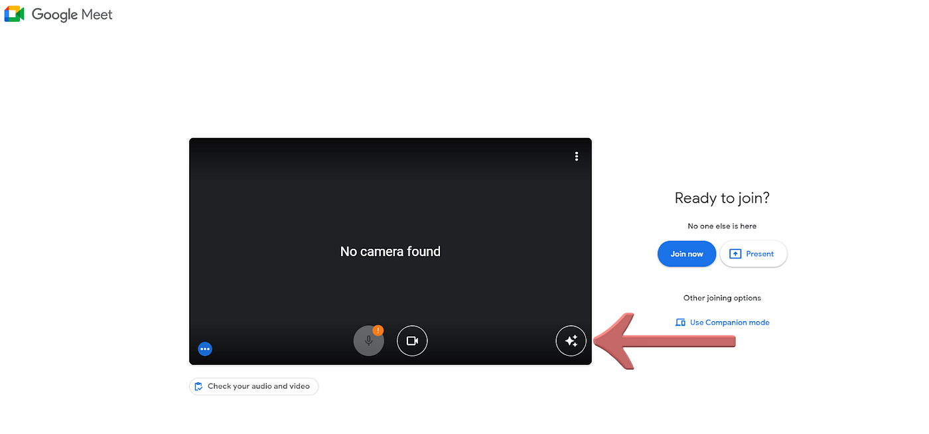
Task: Unmute the microphone
Action: coord(368,340)
